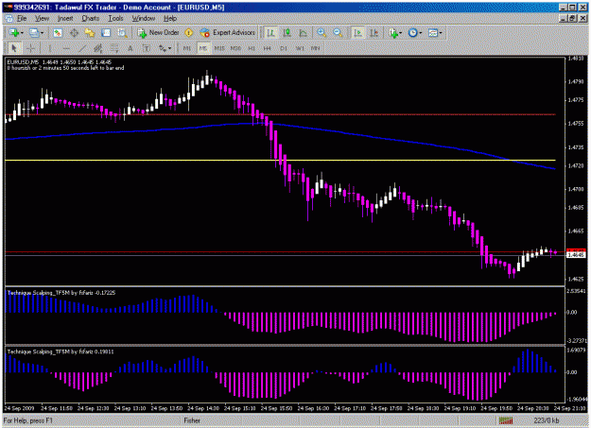Toggle Bar Chart display mode
The height and width of the screenshot is (428, 591).
[270, 33]
